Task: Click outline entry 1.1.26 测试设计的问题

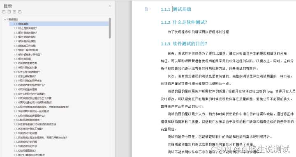Action: pos(25,133)
